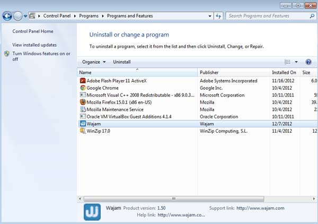This screenshot has width=318, height=224.
Task: Click Oracle Corporation publisher cell
Action: (x=219, y=117)
